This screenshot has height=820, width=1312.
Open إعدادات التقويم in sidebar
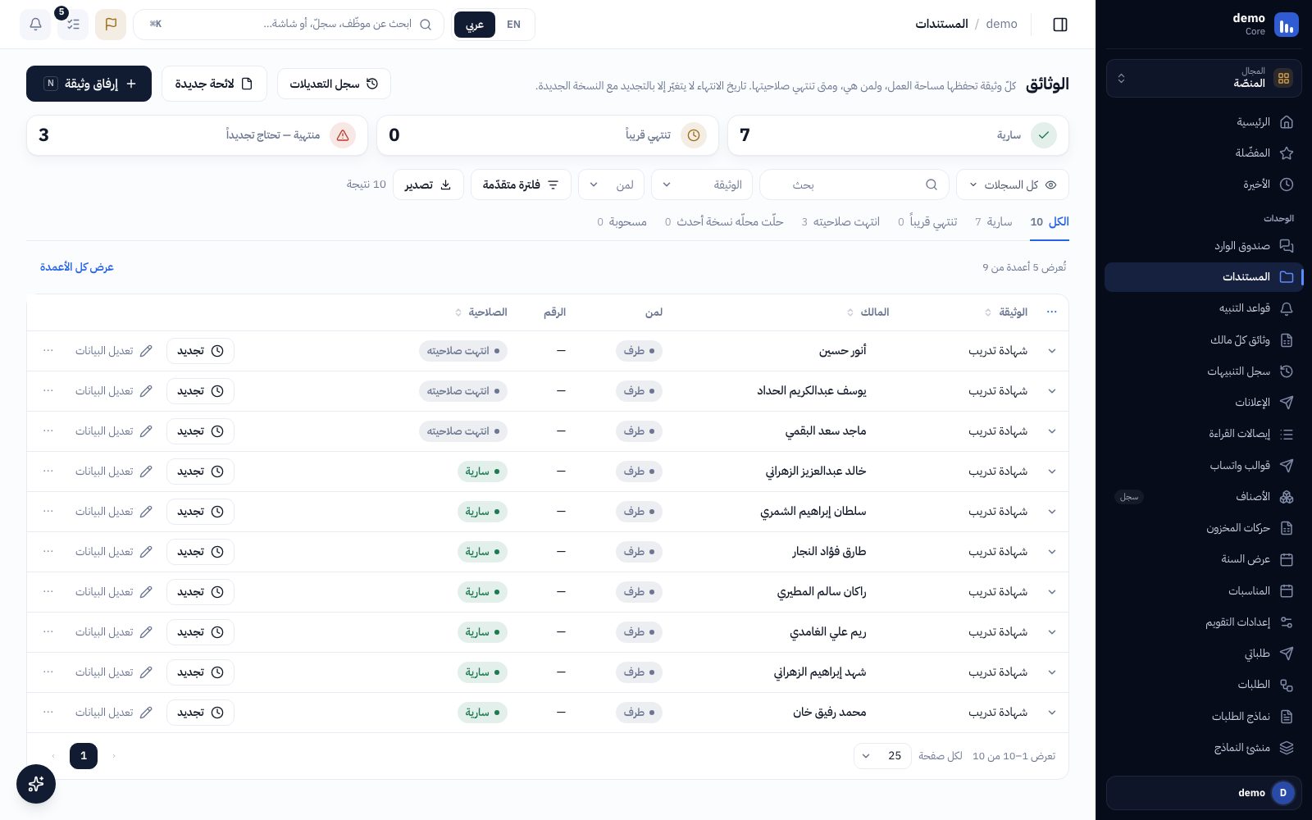1204,622
